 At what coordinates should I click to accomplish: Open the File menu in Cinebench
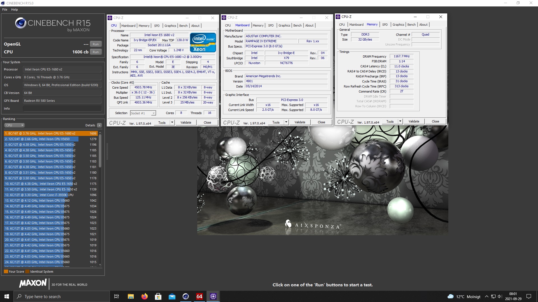pos(5,10)
